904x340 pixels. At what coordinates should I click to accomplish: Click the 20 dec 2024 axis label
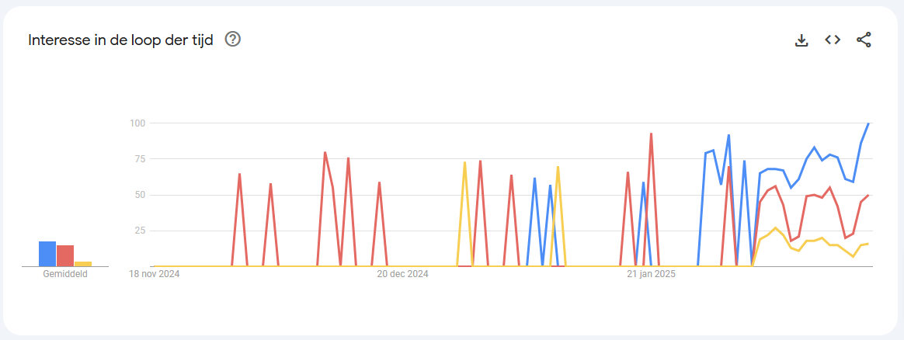pyautogui.click(x=403, y=274)
